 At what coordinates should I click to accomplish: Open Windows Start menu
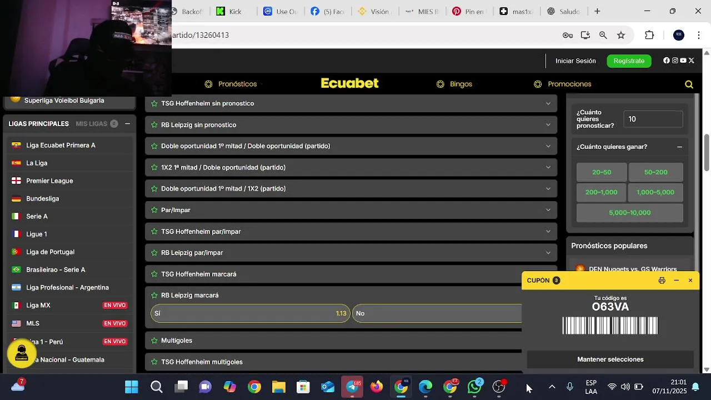coord(132,387)
